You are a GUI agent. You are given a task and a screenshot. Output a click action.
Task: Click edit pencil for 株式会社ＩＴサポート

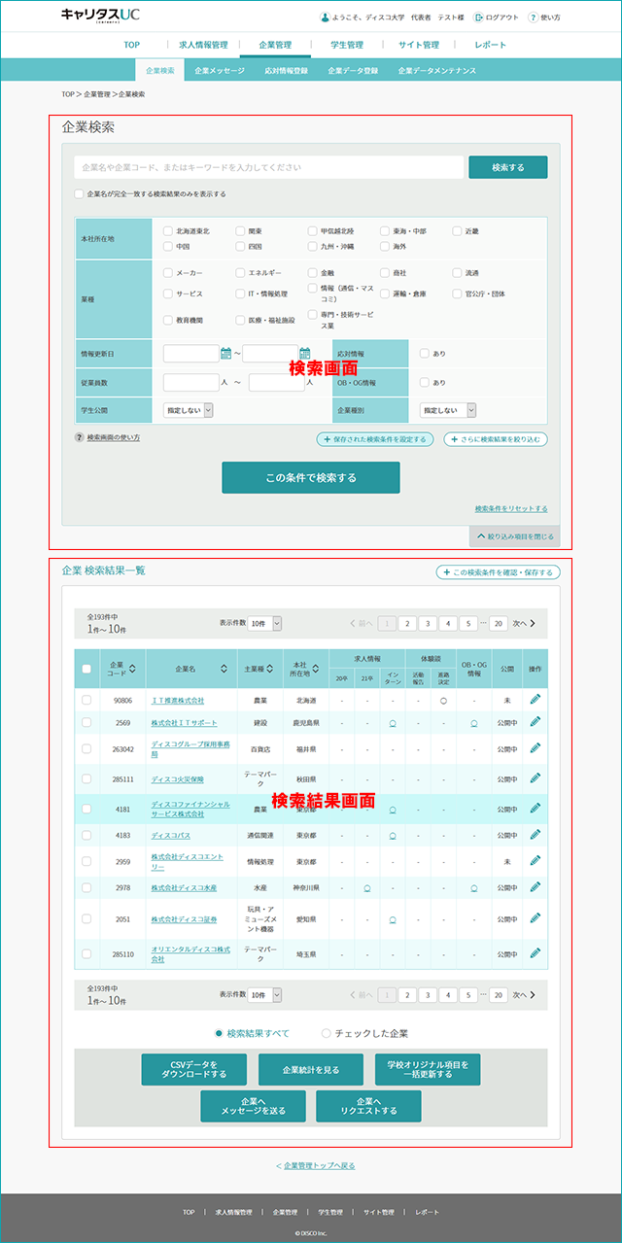pos(535,722)
